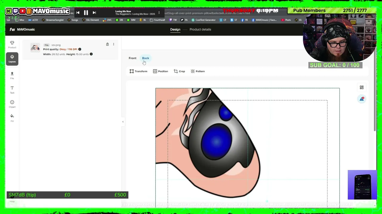This screenshot has height=214, width=382.
Task: Open the SSL Element bookmark
Action: tap(90, 20)
